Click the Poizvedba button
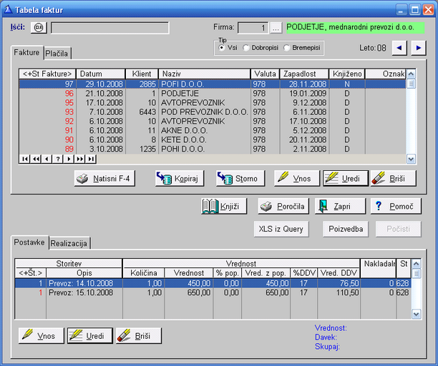 (346, 229)
